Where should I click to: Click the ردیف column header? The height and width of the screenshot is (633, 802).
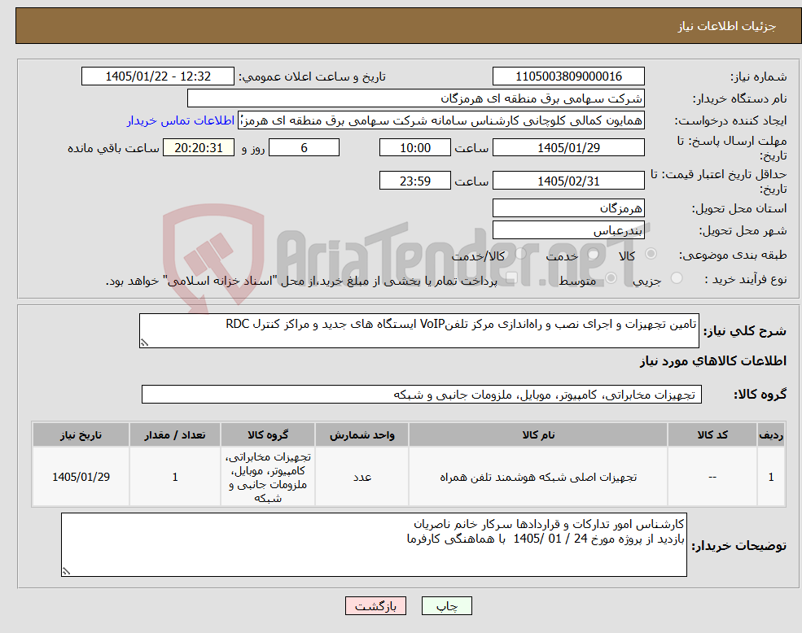[771, 434]
